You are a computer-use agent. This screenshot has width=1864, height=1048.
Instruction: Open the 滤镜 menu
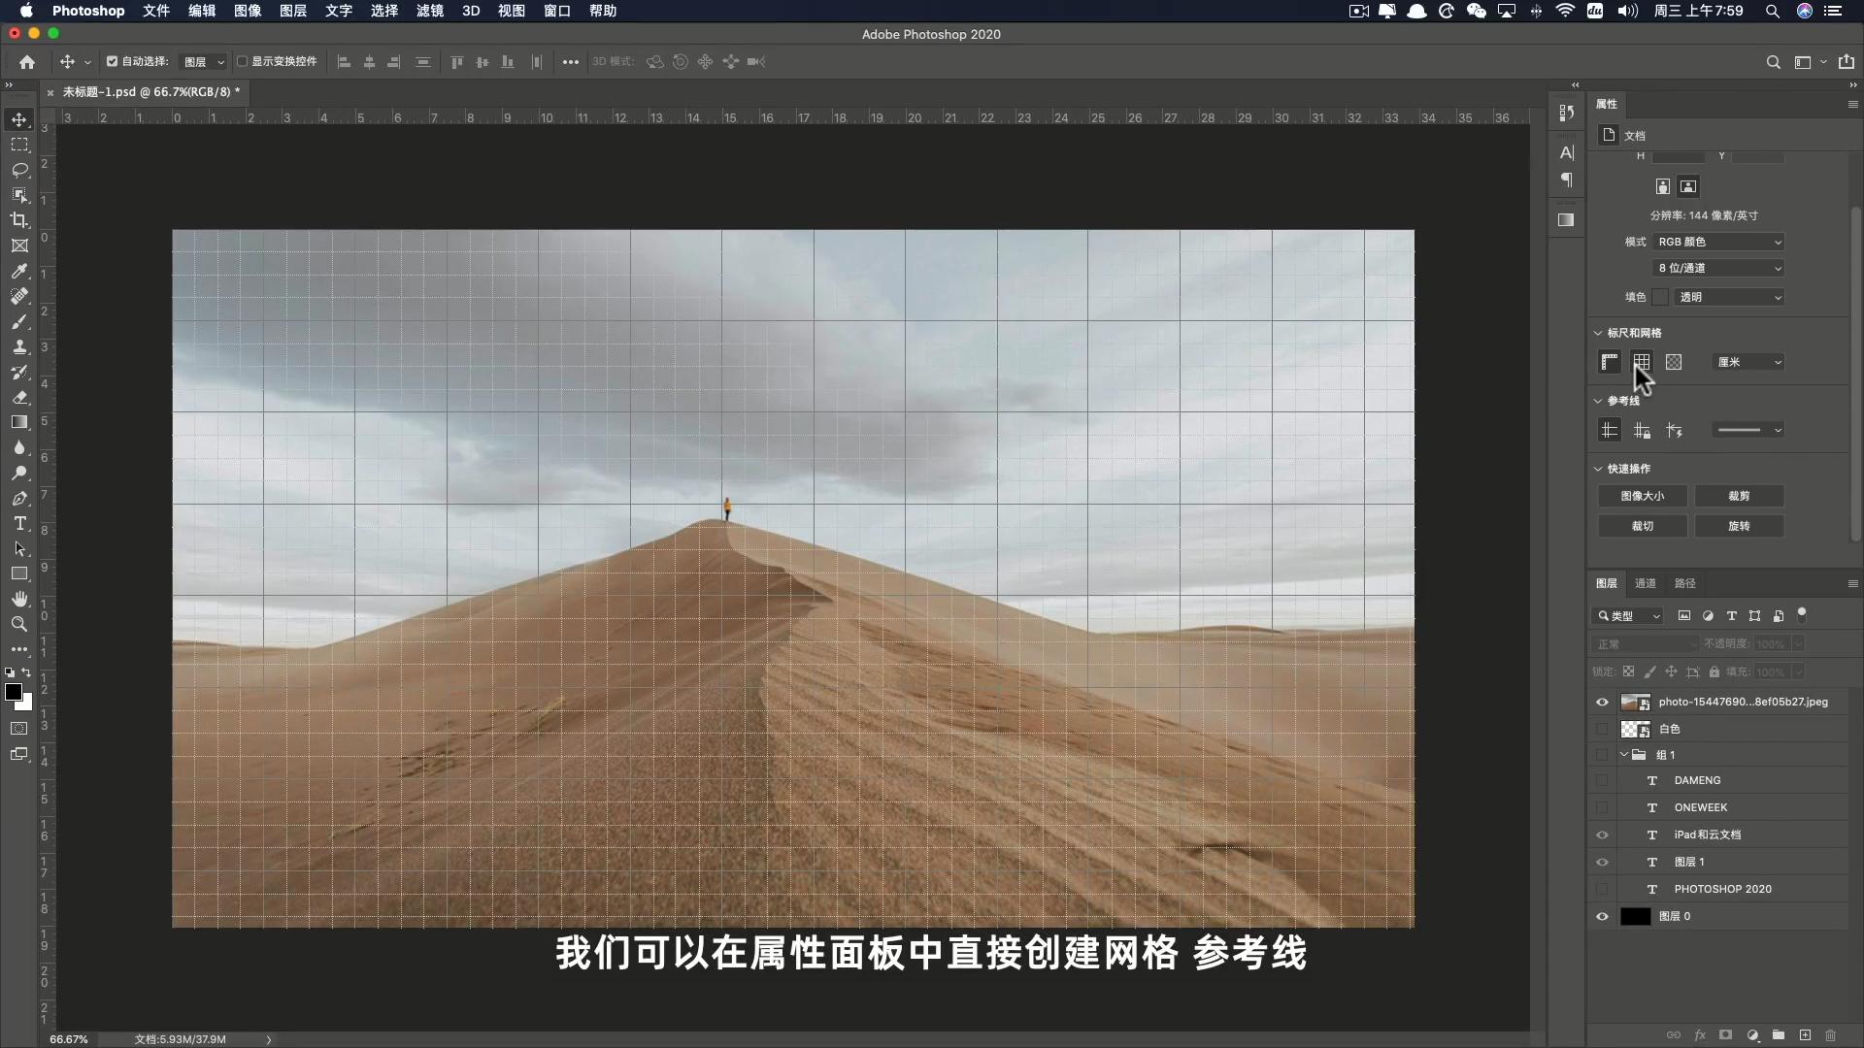tap(429, 11)
